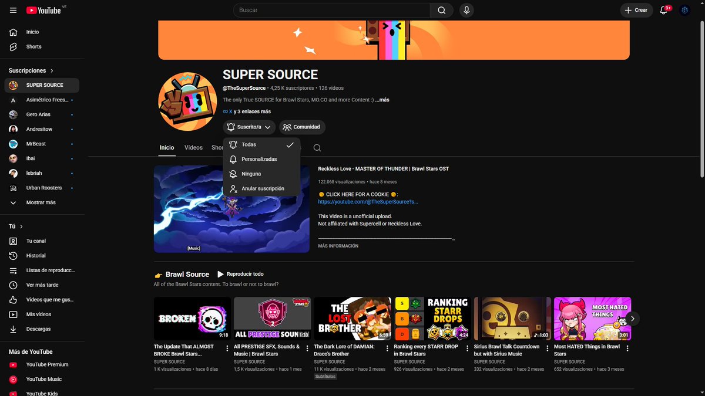Show next videos with carousel arrow
The image size is (705, 396).
(x=632, y=319)
